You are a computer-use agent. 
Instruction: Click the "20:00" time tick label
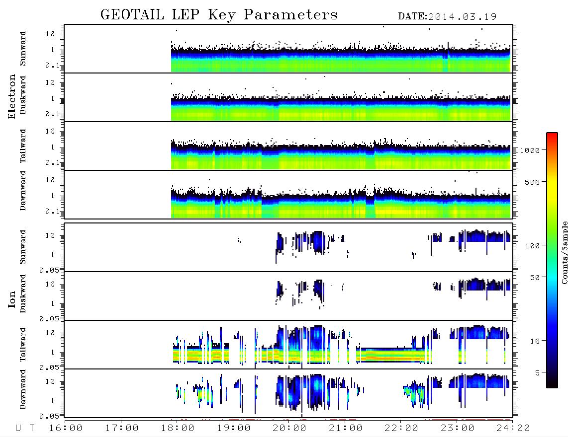[289, 428]
